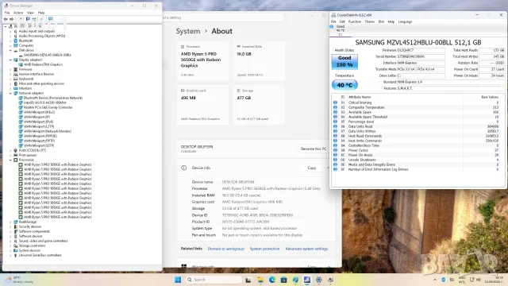Collapse the Processors category
The width and height of the screenshot is (508, 286).
10,160
